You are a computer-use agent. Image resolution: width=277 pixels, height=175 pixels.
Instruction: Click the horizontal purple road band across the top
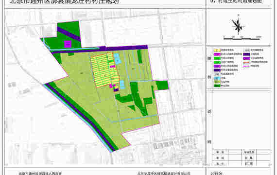point(99,49)
